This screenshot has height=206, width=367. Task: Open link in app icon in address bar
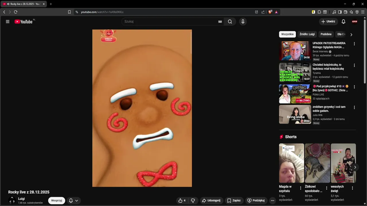(256, 12)
